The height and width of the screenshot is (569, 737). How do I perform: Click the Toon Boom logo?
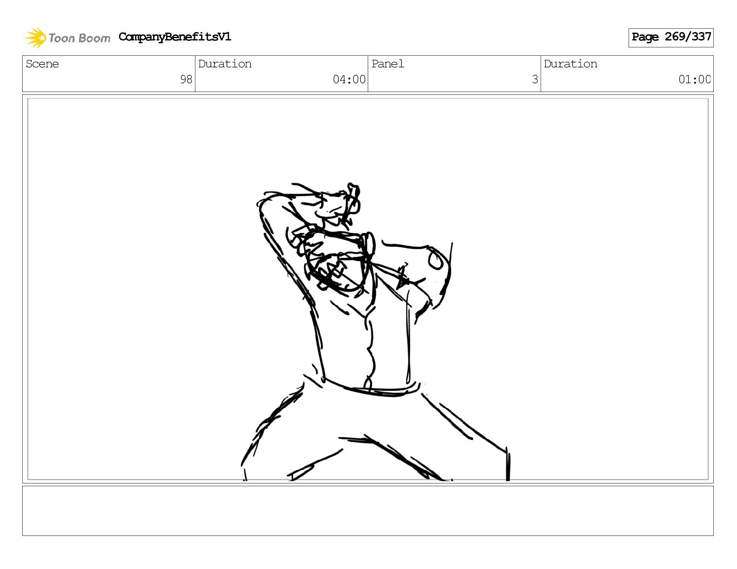(67, 38)
